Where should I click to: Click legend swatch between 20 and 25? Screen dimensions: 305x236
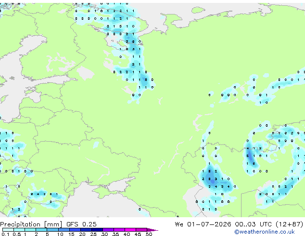(86, 230)
